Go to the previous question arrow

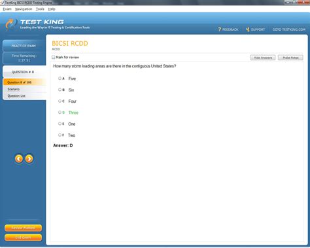pyautogui.click(x=19, y=159)
